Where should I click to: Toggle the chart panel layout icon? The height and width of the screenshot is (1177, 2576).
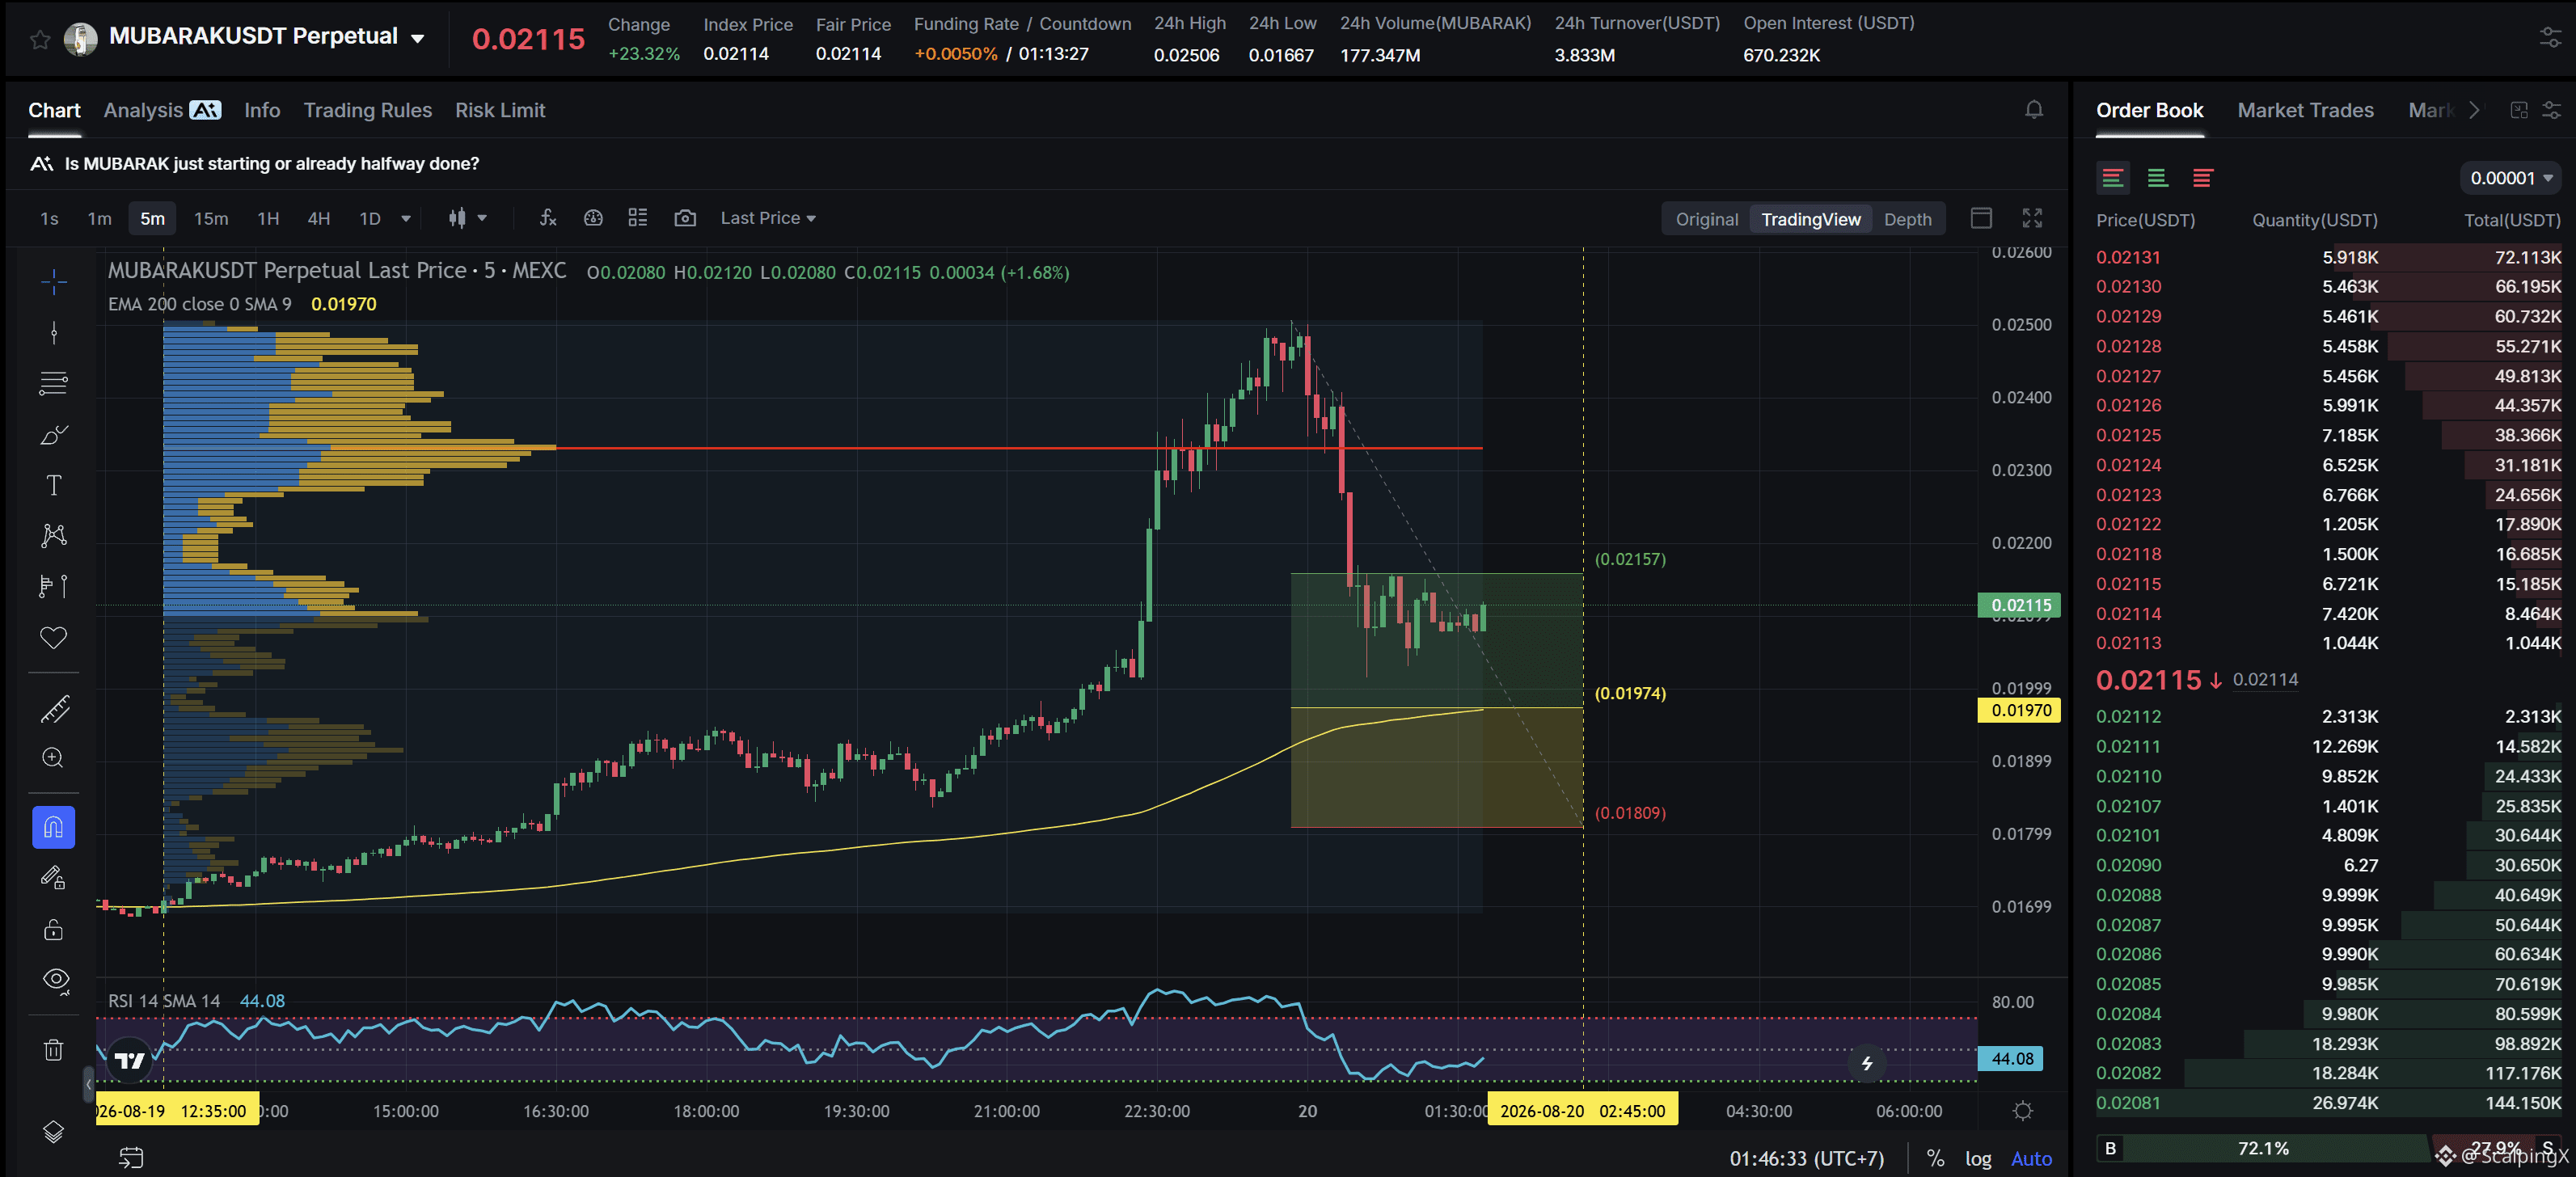pyautogui.click(x=1981, y=218)
